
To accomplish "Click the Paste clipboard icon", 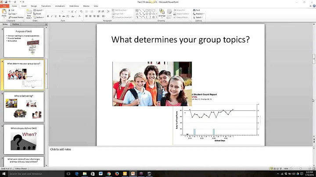I will 4,12.
